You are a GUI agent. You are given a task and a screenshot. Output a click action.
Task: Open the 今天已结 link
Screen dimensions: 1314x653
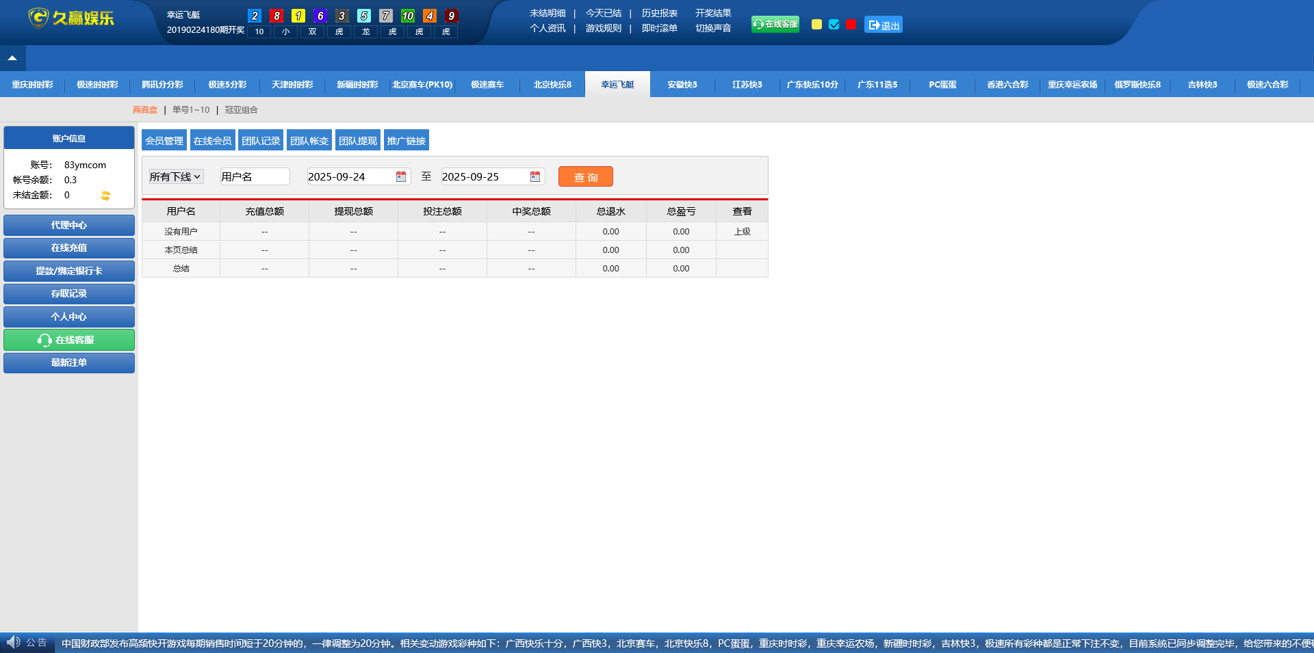[x=604, y=13]
